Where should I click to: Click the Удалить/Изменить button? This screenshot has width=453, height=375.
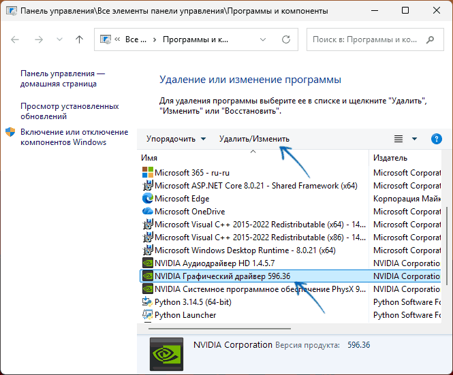[x=254, y=139]
